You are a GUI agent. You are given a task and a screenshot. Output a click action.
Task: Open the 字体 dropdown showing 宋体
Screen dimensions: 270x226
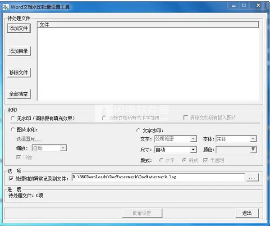[236, 139]
